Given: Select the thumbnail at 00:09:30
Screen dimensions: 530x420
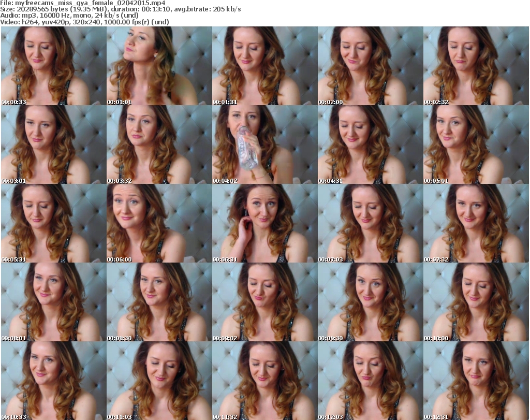Looking at the screenshot, I should click(x=370, y=302).
